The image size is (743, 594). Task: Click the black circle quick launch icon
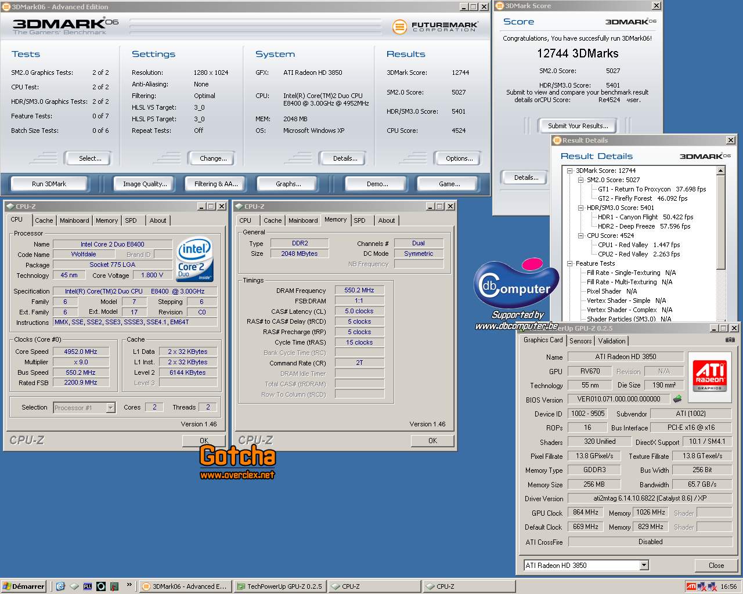[x=101, y=586]
